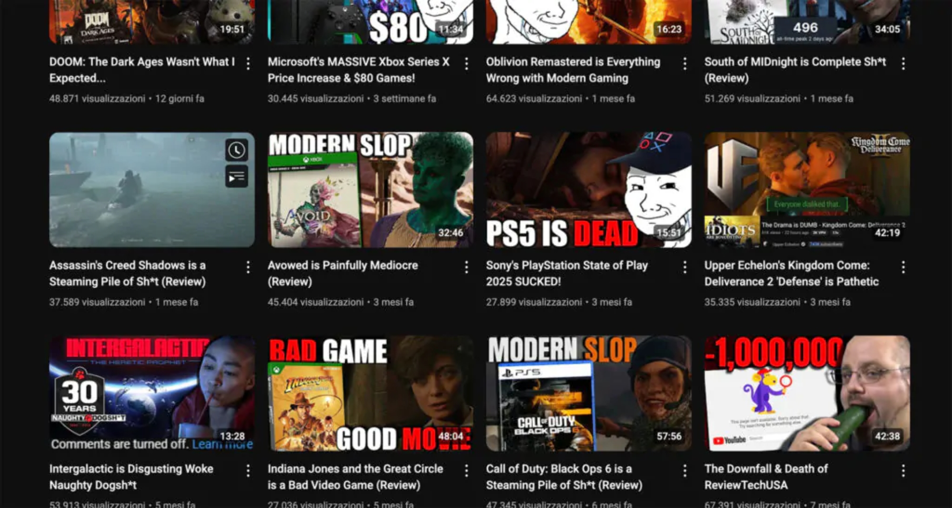
Task: Open the Kingdom Come Deliverance video thumbnail
Action: tap(807, 190)
